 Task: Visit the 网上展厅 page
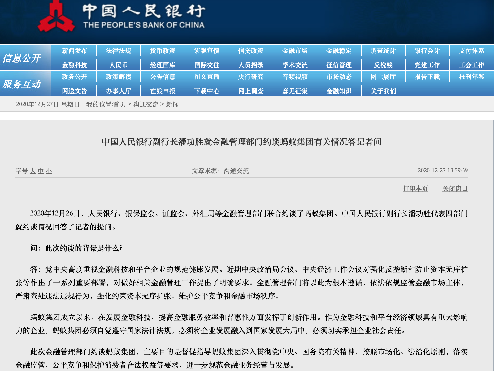(x=383, y=77)
